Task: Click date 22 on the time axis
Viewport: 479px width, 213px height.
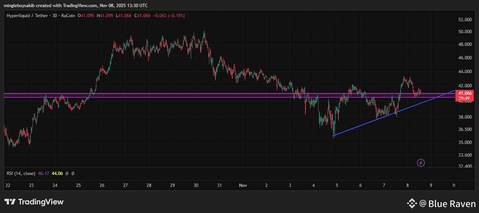Action: (8, 185)
